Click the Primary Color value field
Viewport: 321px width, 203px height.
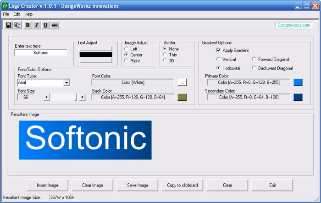pyautogui.click(x=249, y=82)
